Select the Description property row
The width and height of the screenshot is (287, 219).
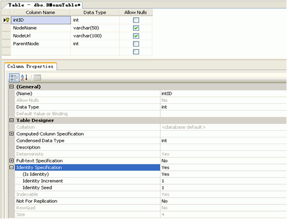pyautogui.click(x=88, y=147)
